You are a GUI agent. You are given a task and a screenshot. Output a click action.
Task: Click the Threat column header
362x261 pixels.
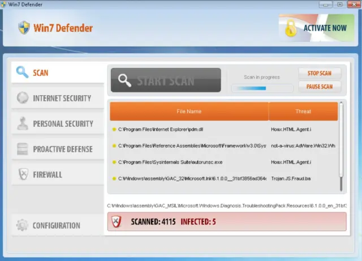(303, 112)
